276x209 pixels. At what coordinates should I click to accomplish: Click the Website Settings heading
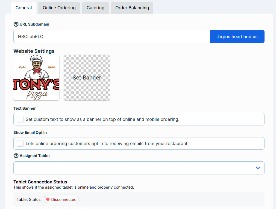[x=34, y=51]
